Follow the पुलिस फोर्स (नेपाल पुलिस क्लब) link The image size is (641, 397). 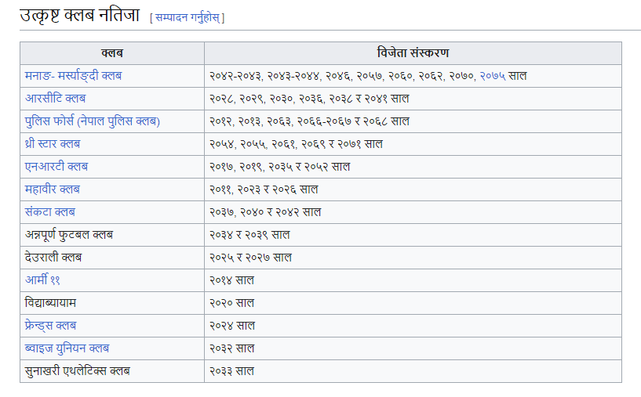pyautogui.click(x=92, y=121)
